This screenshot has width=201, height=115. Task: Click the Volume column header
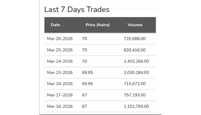[135, 25]
